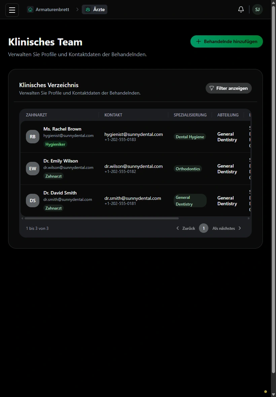Viewport: 276px width, 397px height.
Task: Click the RB avatar for Rachel Brown
Action: click(33, 137)
